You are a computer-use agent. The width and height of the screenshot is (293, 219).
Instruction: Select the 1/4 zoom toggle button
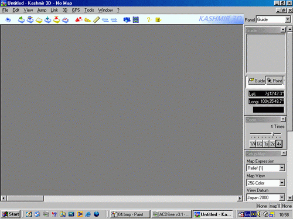coord(253,144)
